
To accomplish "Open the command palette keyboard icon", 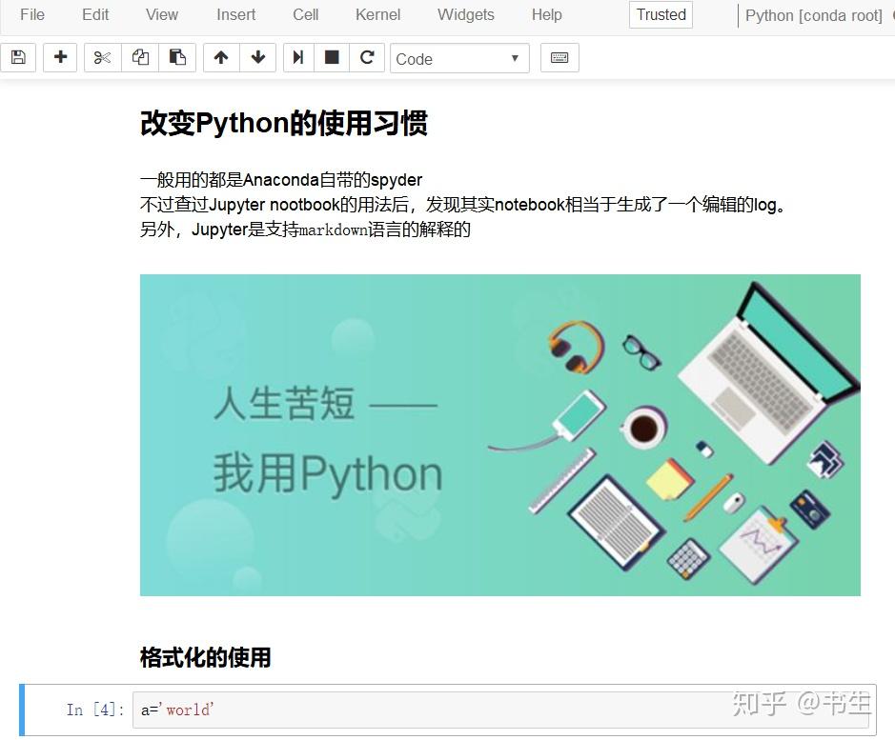I will click(x=559, y=57).
